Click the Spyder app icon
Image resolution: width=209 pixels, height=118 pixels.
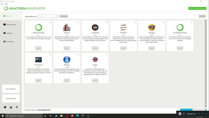click(95, 59)
